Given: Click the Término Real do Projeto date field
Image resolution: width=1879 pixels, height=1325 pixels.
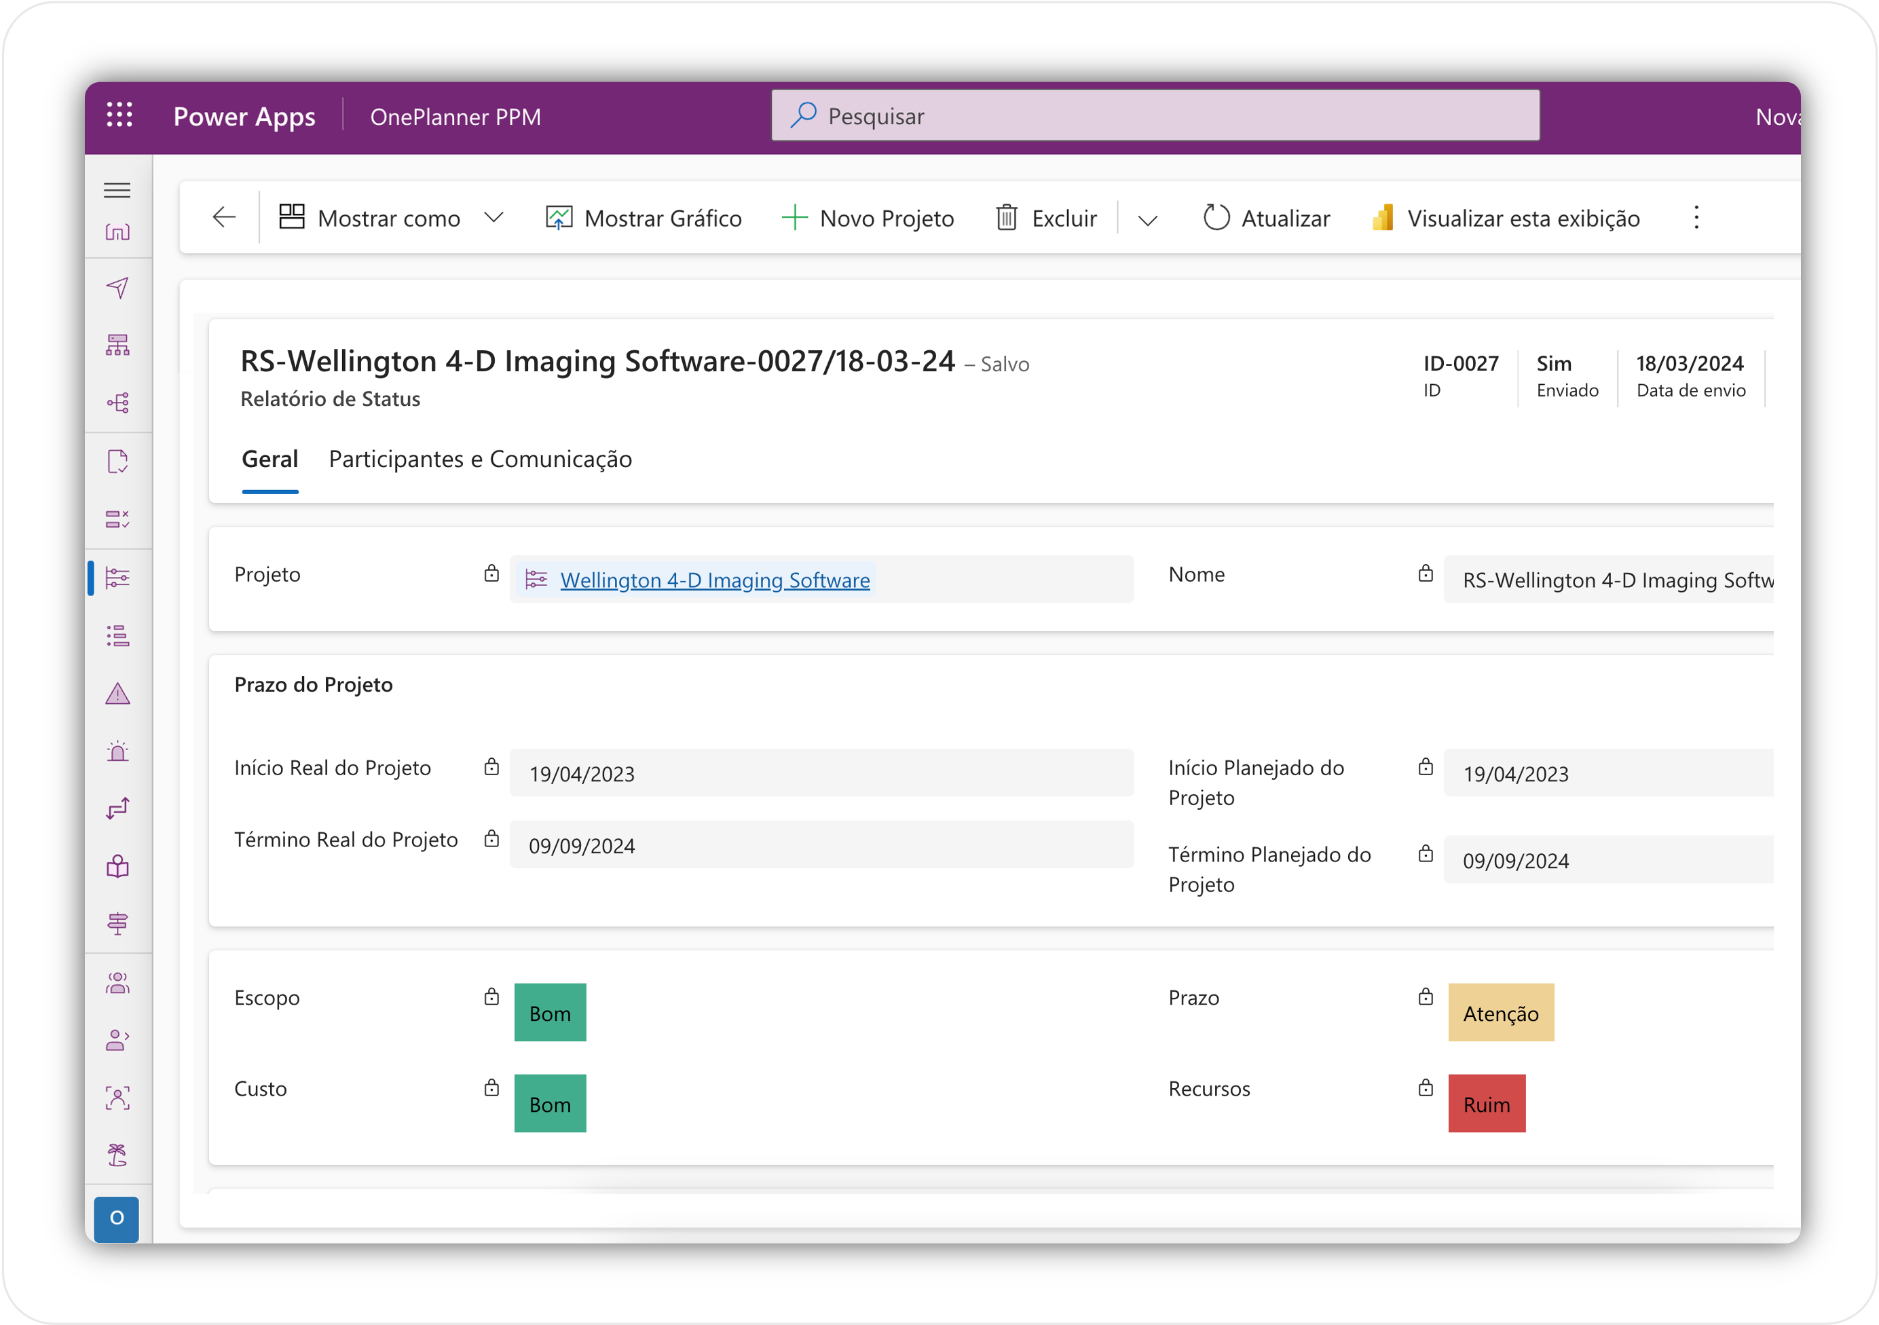Looking at the screenshot, I should (x=821, y=844).
